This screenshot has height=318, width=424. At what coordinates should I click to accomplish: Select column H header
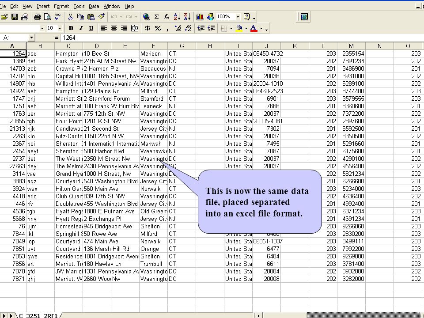pyautogui.click(x=210, y=46)
